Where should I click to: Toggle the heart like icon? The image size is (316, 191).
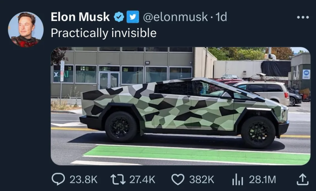pos(178,179)
